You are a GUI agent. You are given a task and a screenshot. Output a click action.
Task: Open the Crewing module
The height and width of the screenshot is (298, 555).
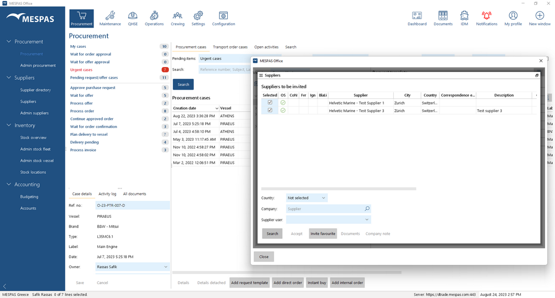pyautogui.click(x=177, y=18)
